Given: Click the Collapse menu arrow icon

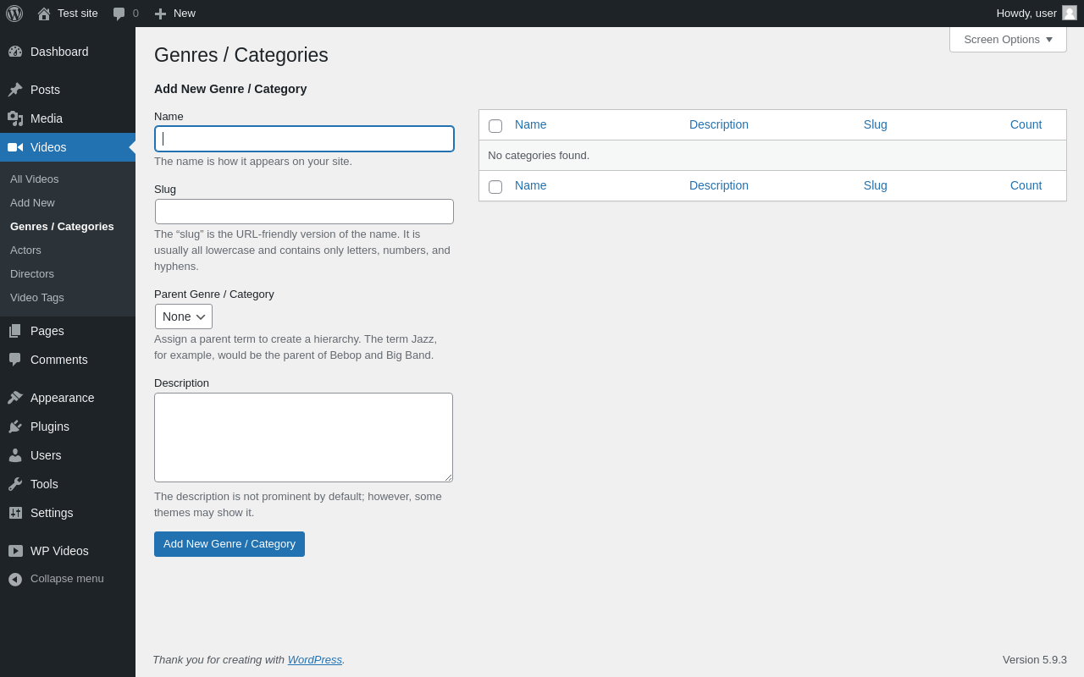Looking at the screenshot, I should (x=15, y=580).
